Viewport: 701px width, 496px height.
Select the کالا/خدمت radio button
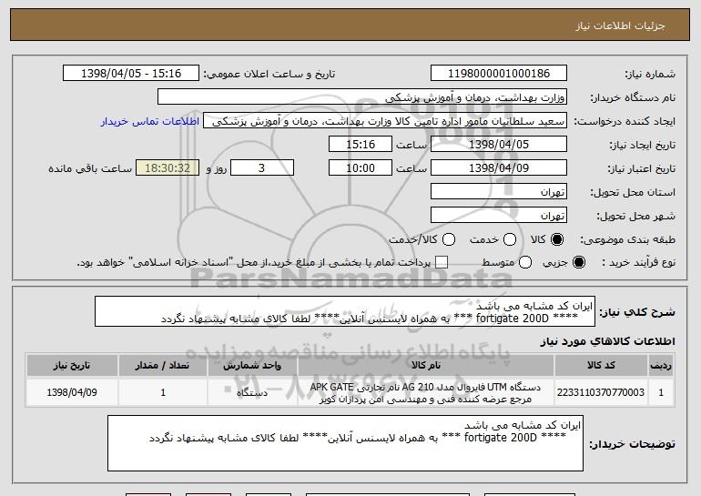click(449, 239)
